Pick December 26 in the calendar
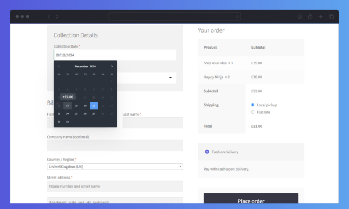 click(85, 114)
